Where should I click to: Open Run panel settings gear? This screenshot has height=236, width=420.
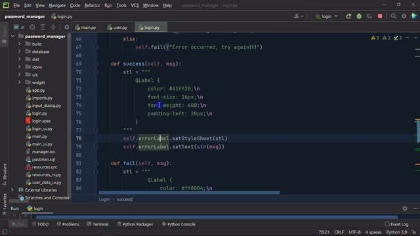point(405,208)
